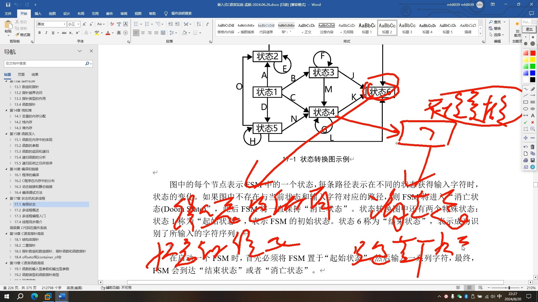Expand the styles gallery more button
The width and height of the screenshot is (538, 302).
480,34
